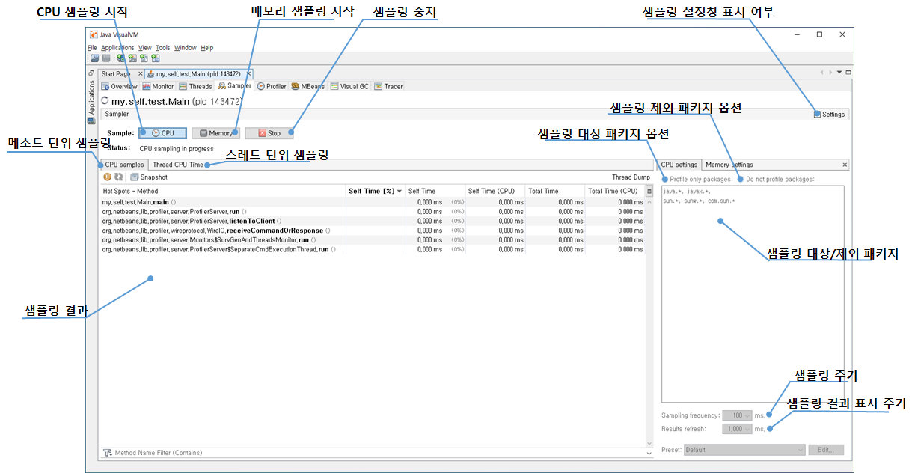Switch to the Monitor tab
Viewport: 915px width, 473px height.
pos(158,86)
